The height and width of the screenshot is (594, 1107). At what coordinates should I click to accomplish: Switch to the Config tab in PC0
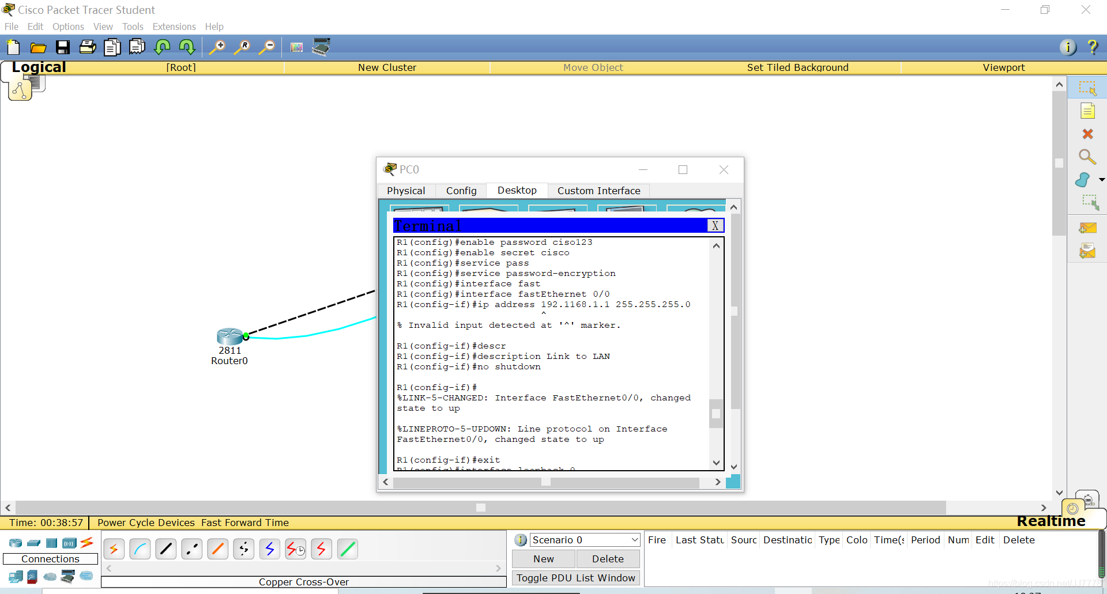[x=461, y=191]
